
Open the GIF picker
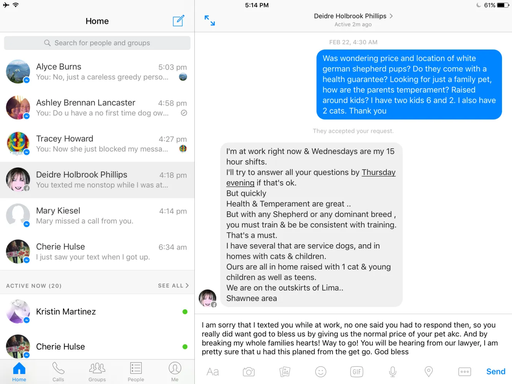point(357,372)
